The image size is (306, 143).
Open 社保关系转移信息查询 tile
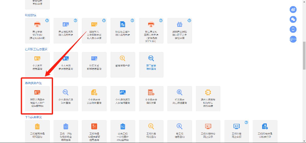click(94, 65)
